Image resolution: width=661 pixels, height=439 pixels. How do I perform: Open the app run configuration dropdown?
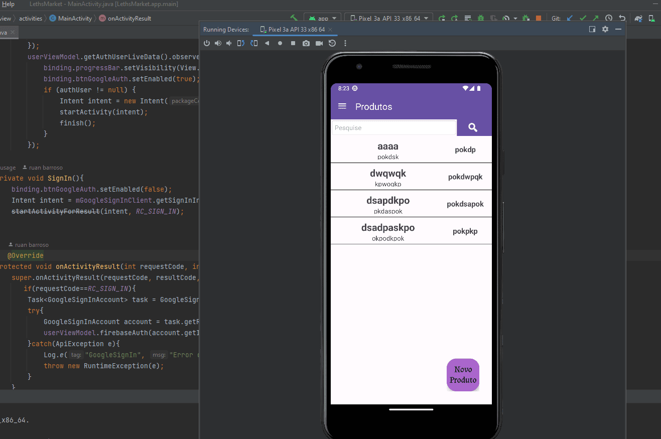click(322, 19)
